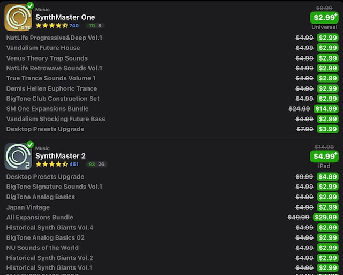
Task: Click the 70 / 8 votes badge
Action: point(95,26)
